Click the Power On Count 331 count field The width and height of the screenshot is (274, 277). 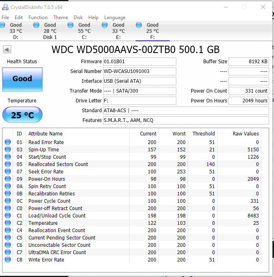pos(249,91)
